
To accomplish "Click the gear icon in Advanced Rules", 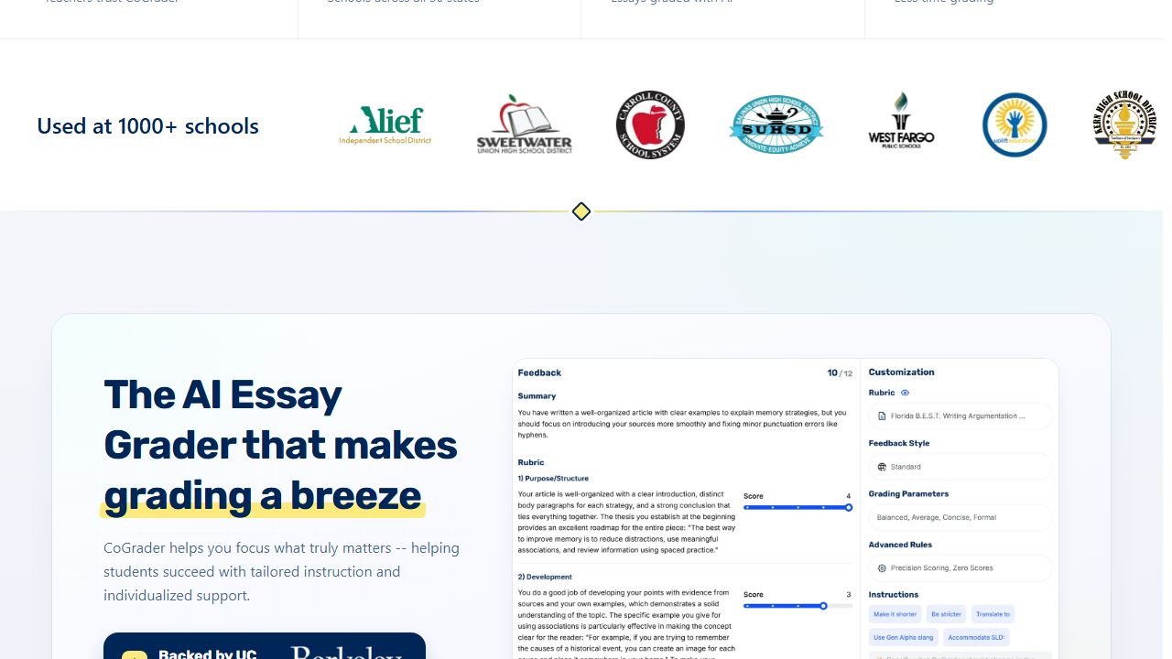I will (882, 568).
